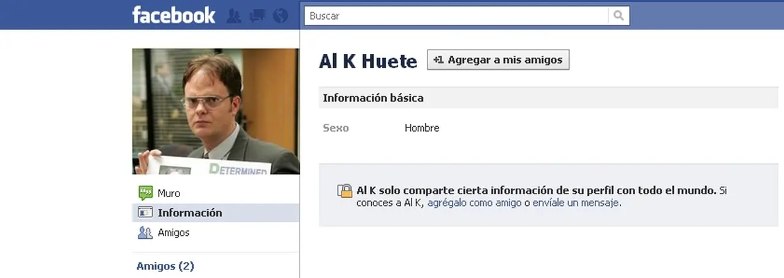Image resolution: width=784 pixels, height=278 pixels.
Task: Click the Información card icon
Action: coord(145,212)
